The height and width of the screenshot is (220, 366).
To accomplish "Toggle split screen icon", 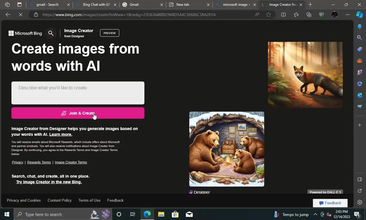I will 283,15.
